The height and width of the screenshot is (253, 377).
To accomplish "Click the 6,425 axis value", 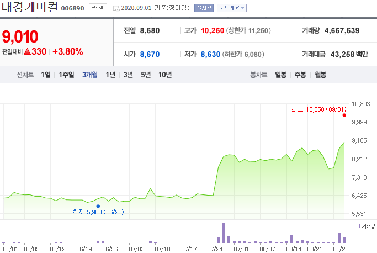I will (x=359, y=196).
